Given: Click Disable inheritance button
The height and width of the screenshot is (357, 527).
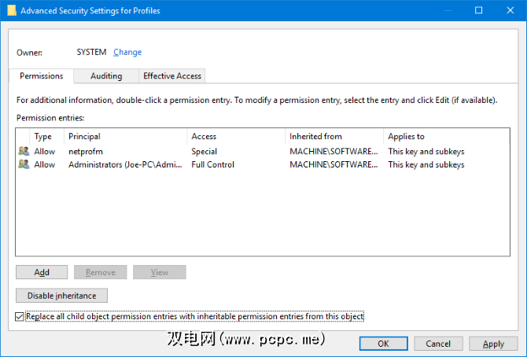Looking at the screenshot, I should point(61,296).
